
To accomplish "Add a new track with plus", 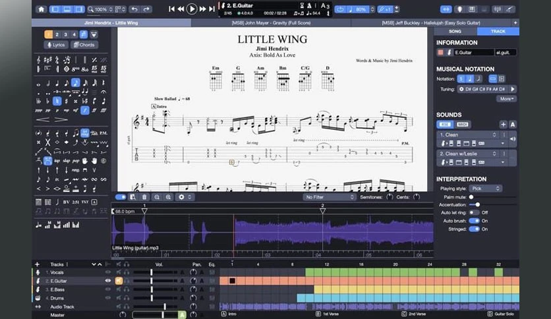I will pos(38,264).
